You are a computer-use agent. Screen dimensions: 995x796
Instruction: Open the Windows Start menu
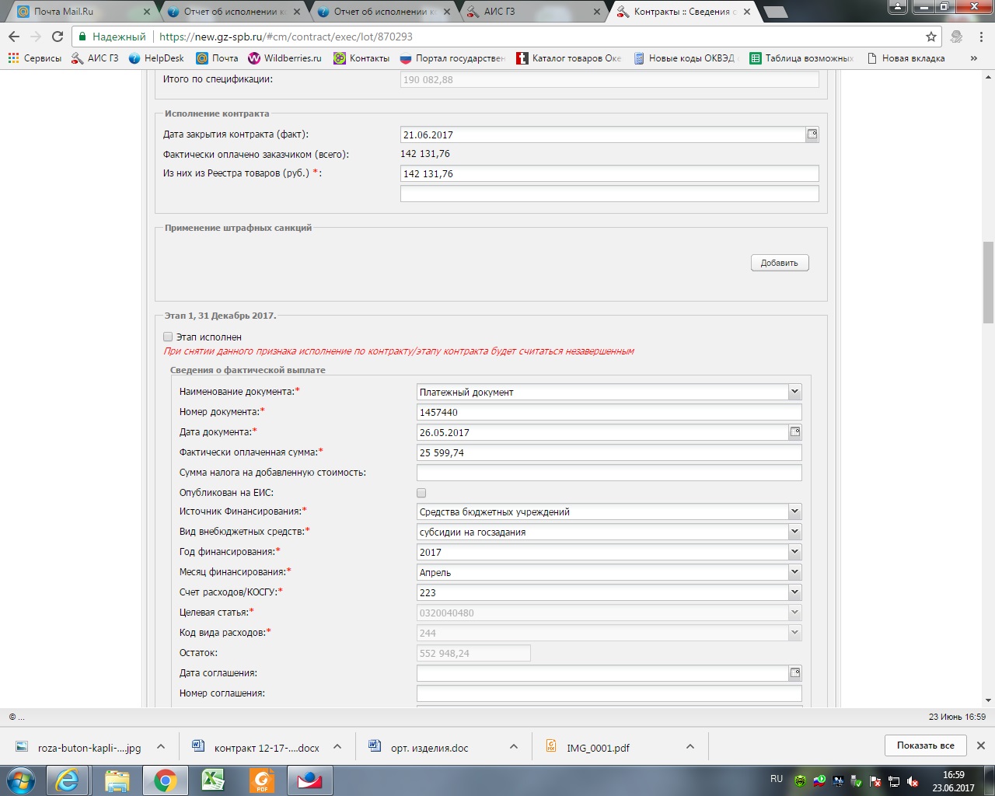pos(22,780)
